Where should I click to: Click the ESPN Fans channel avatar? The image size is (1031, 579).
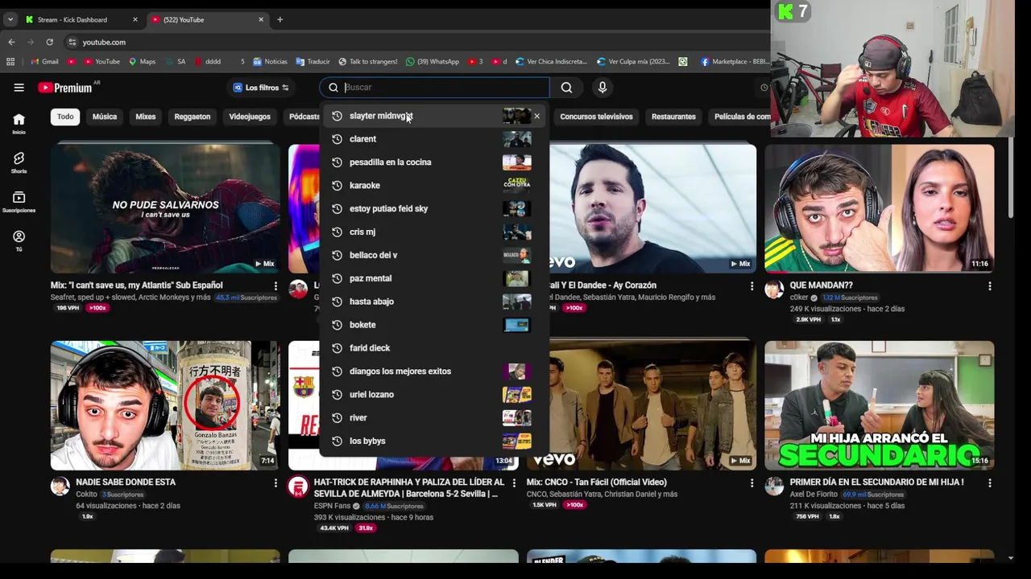tap(298, 486)
